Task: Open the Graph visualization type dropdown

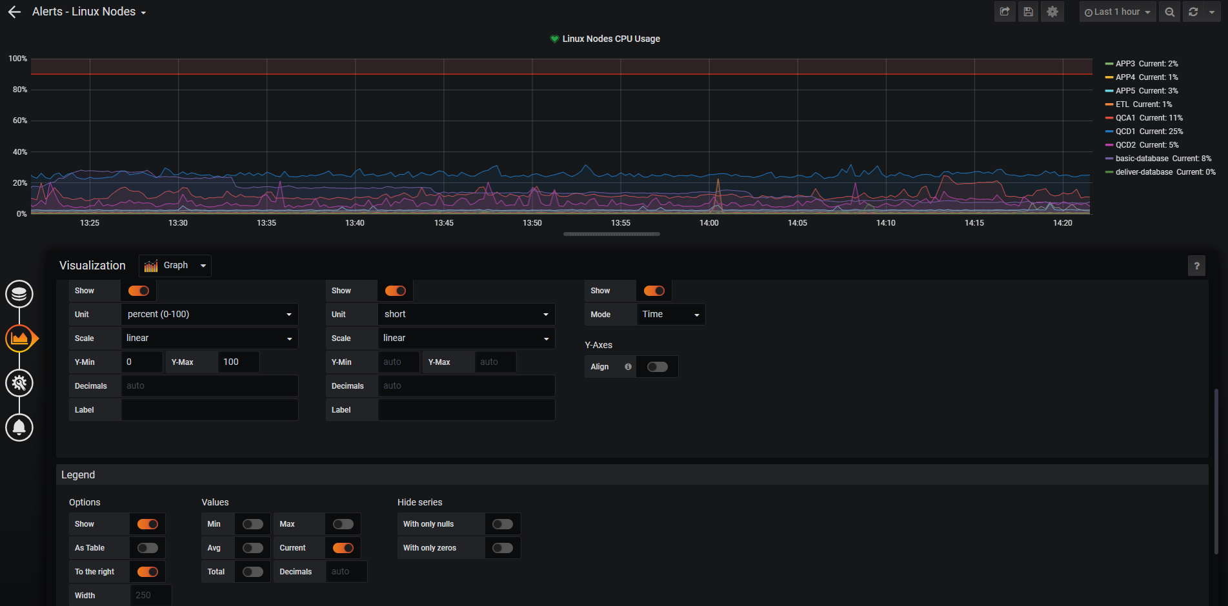Action: click(x=175, y=266)
